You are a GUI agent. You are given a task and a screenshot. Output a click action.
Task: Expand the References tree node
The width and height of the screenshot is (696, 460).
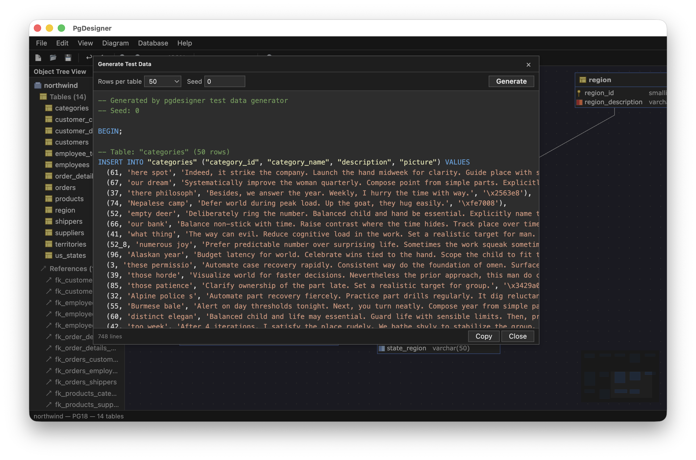click(x=44, y=268)
